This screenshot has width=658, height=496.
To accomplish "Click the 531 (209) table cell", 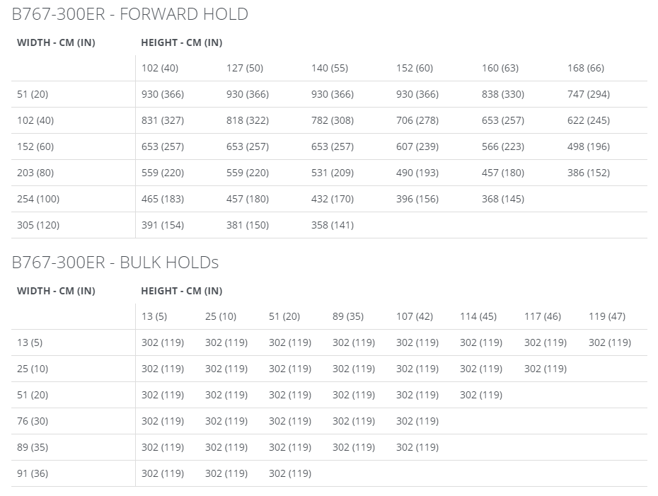I will (x=333, y=173).
